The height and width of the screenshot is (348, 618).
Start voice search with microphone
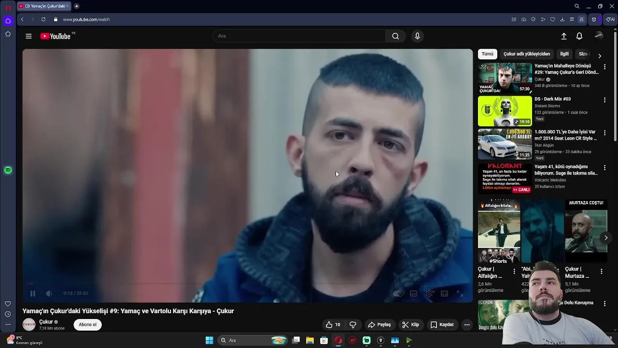(418, 36)
